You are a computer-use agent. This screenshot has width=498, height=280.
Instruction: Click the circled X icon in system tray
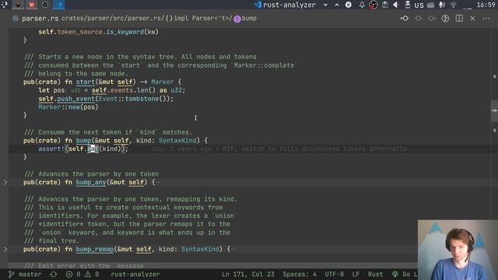pyautogui.click(x=349, y=5)
